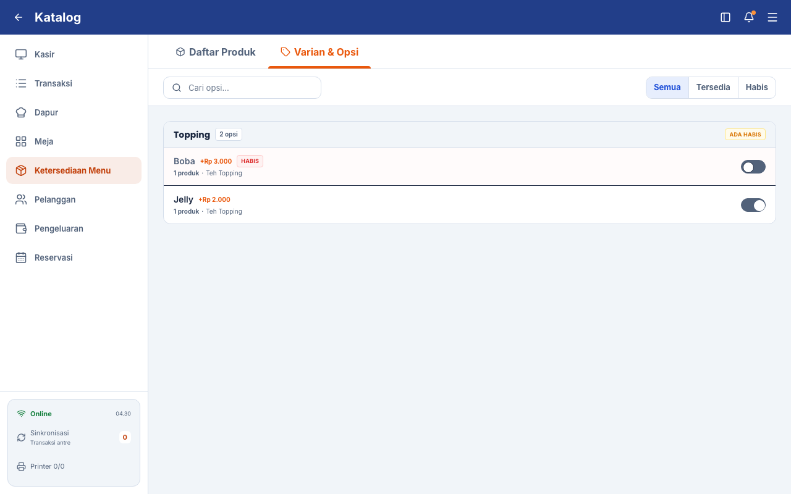
Task: Click the ADA HABIS badge
Action: tap(745, 135)
